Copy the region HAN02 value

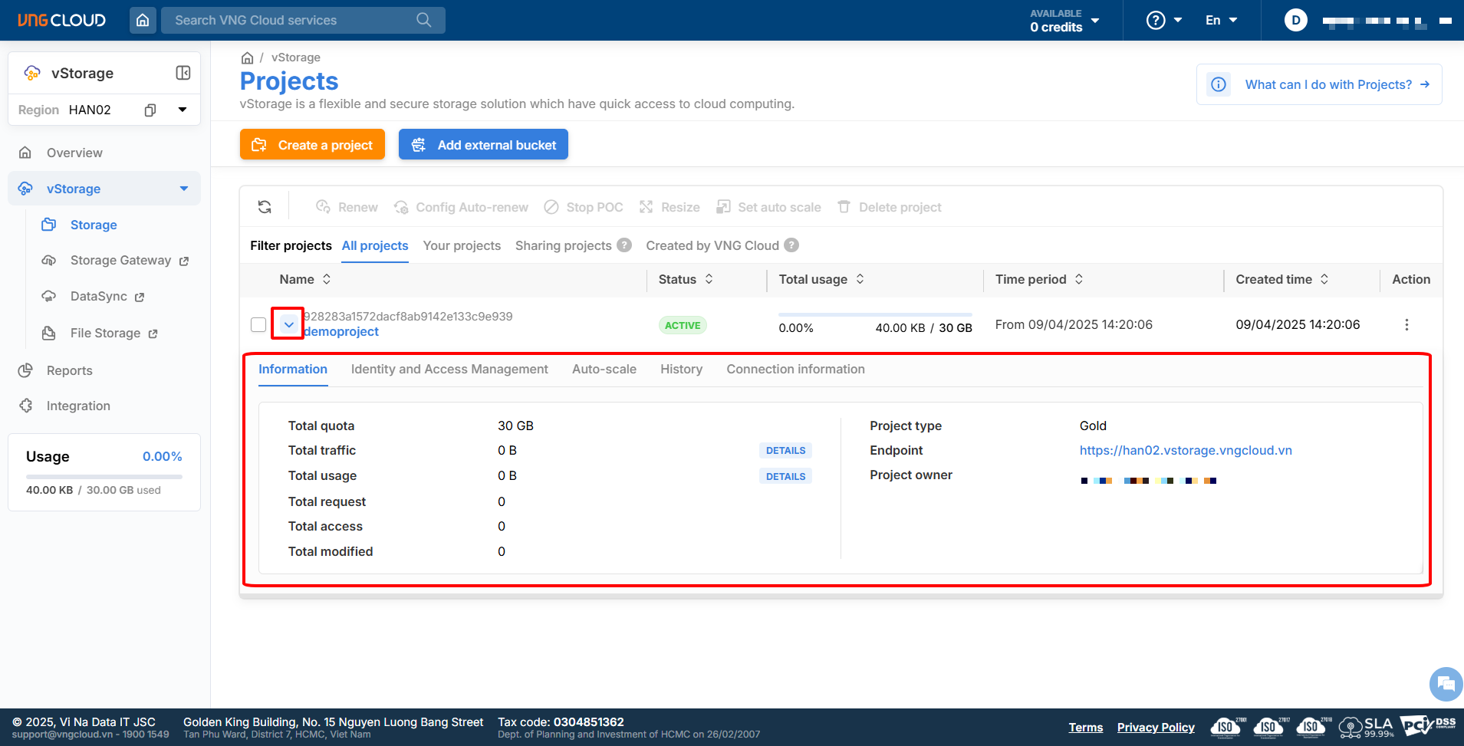pos(150,110)
